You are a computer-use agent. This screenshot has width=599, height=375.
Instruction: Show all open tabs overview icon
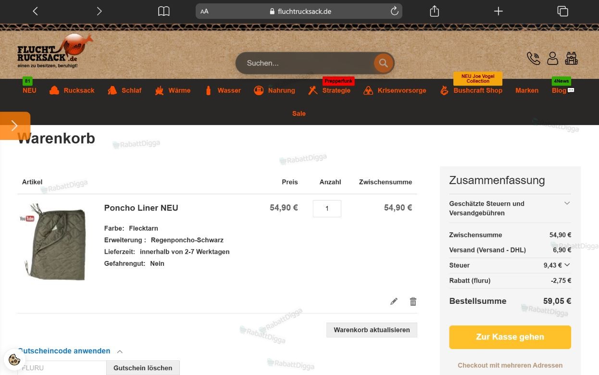tap(562, 11)
